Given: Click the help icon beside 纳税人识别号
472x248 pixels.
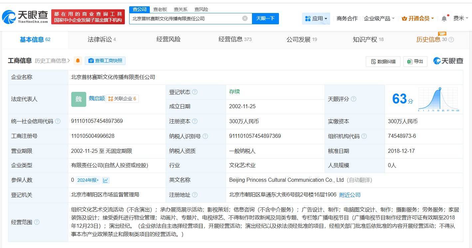Looking at the screenshot, I should click(205, 136).
